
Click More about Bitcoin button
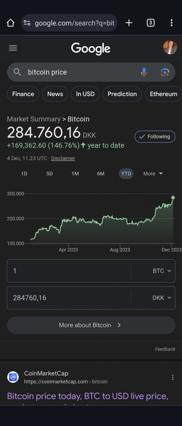pos(91,325)
